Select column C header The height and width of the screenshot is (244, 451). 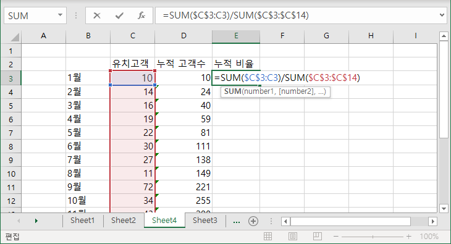[x=133, y=36]
